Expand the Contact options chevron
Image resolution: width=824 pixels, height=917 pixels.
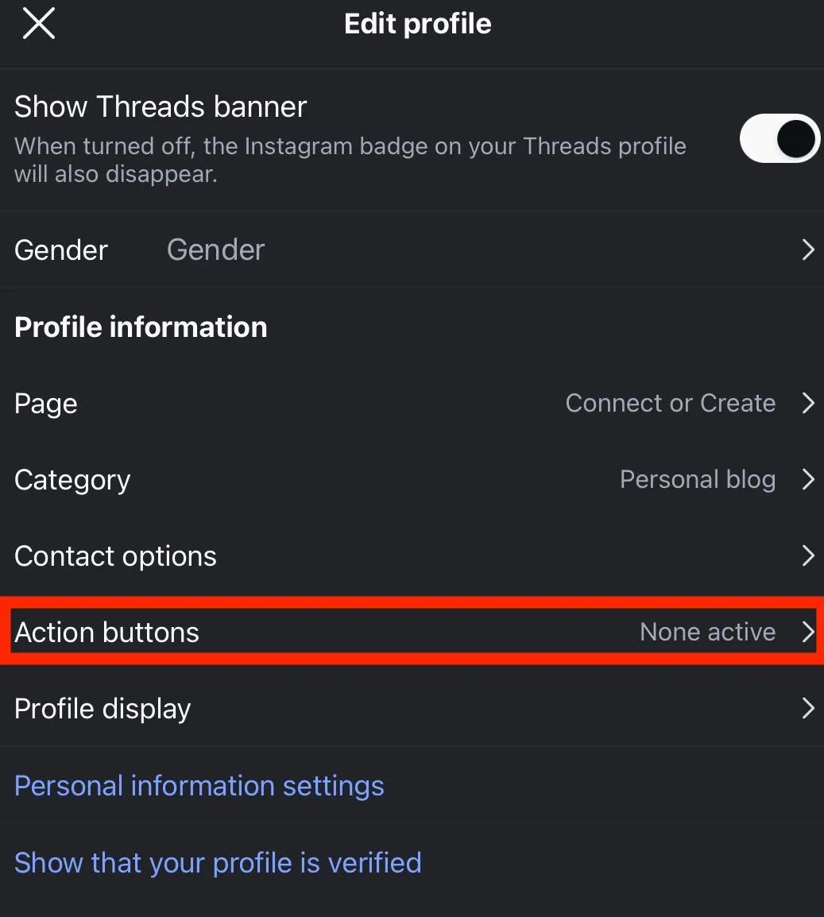pos(807,555)
